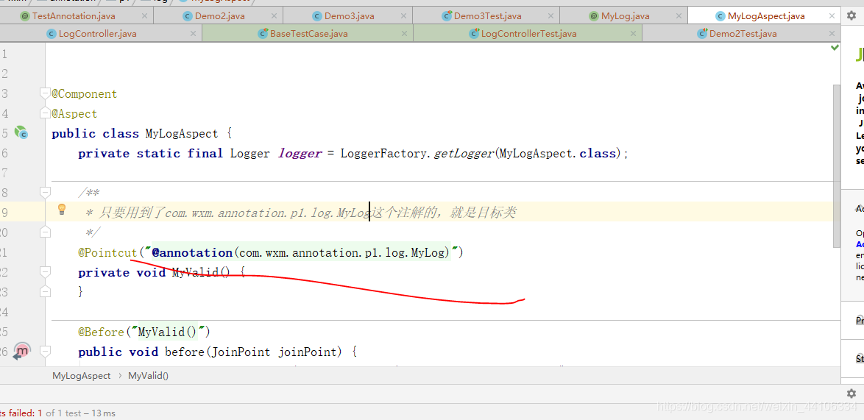Click the getLogger method call

point(464,153)
